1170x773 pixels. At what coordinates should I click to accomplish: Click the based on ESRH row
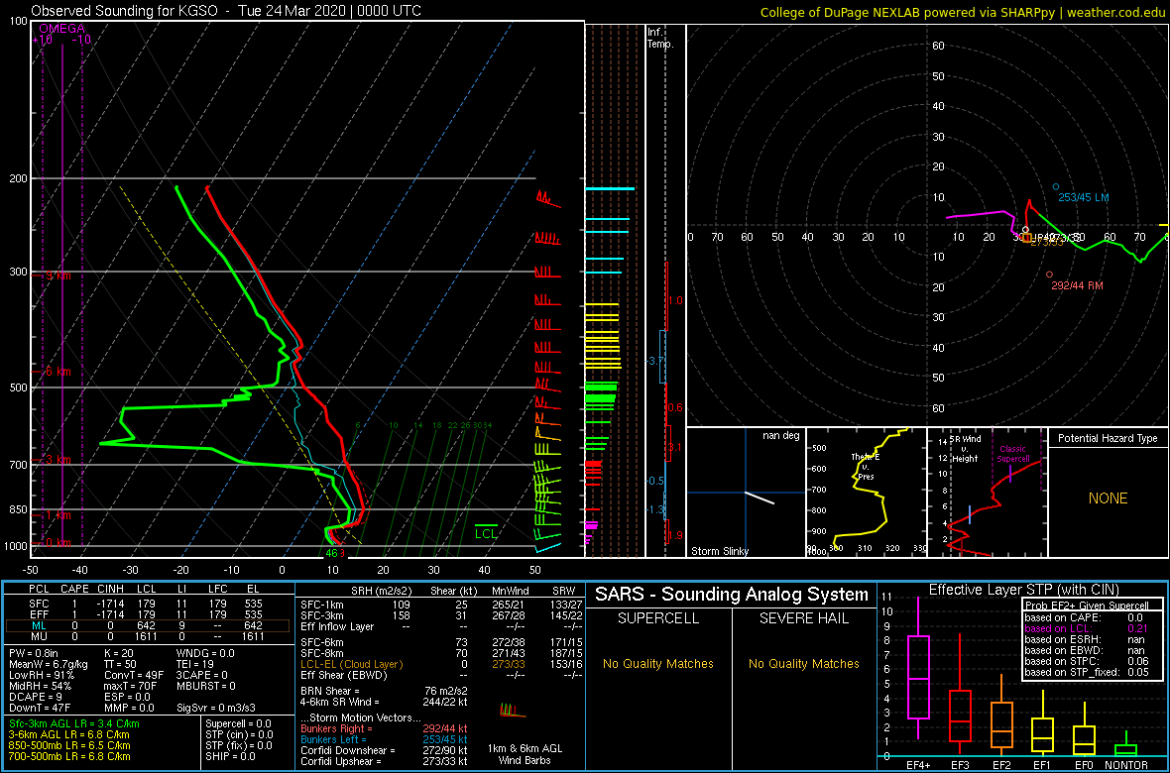click(1091, 639)
